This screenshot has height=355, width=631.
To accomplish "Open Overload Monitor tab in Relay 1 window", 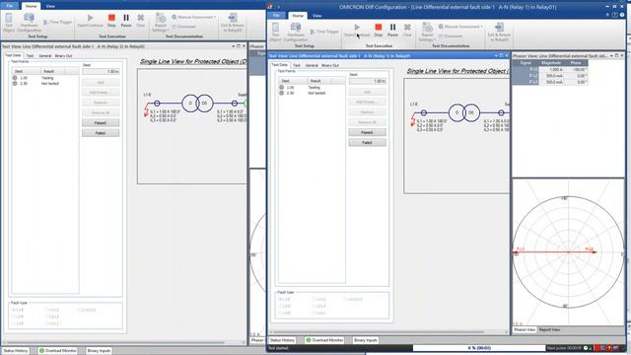I will (x=325, y=340).
